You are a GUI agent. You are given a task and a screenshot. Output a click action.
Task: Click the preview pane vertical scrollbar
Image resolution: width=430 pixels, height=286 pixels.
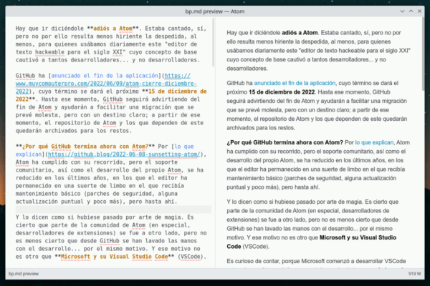423,55
